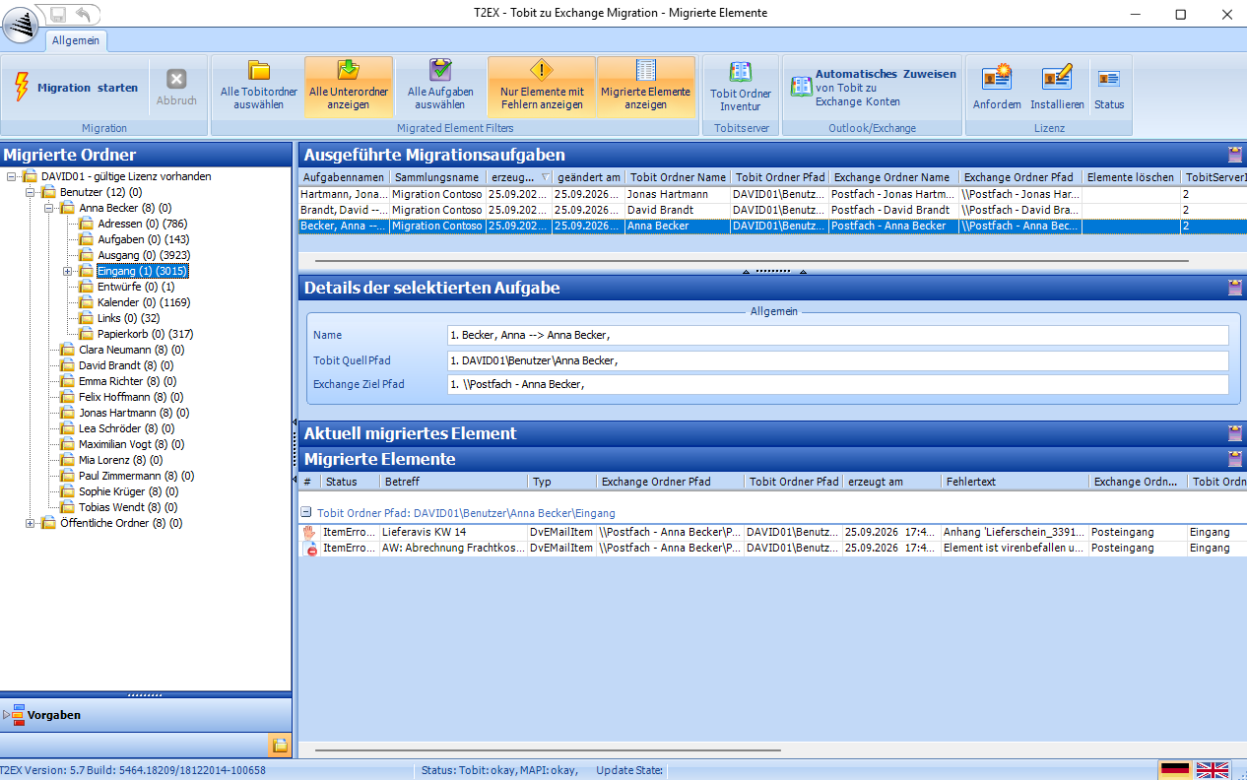
Task: Click the Exchange Ziel Pfad field
Action: [x=837, y=384]
